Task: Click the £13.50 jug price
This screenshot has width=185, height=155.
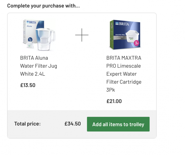Action: coord(28,85)
